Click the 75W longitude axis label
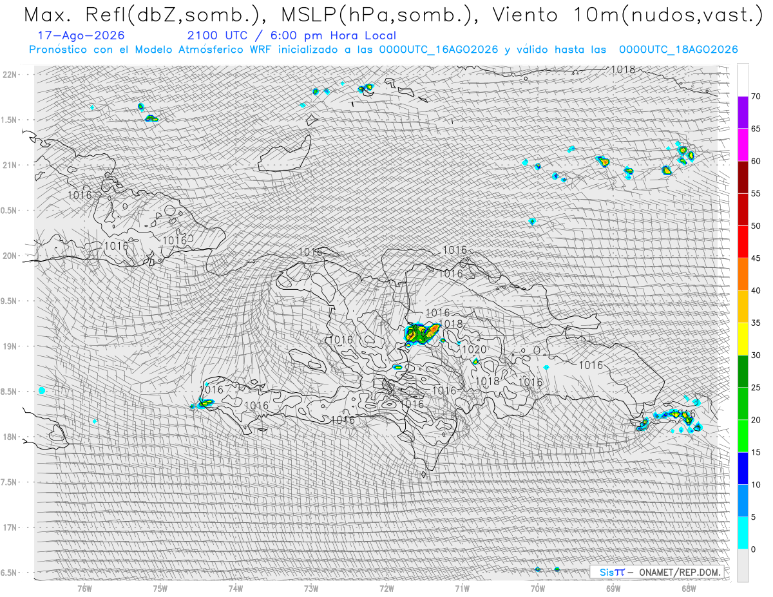Image resolution: width=773 pixels, height=597 pixels. pyautogui.click(x=160, y=588)
